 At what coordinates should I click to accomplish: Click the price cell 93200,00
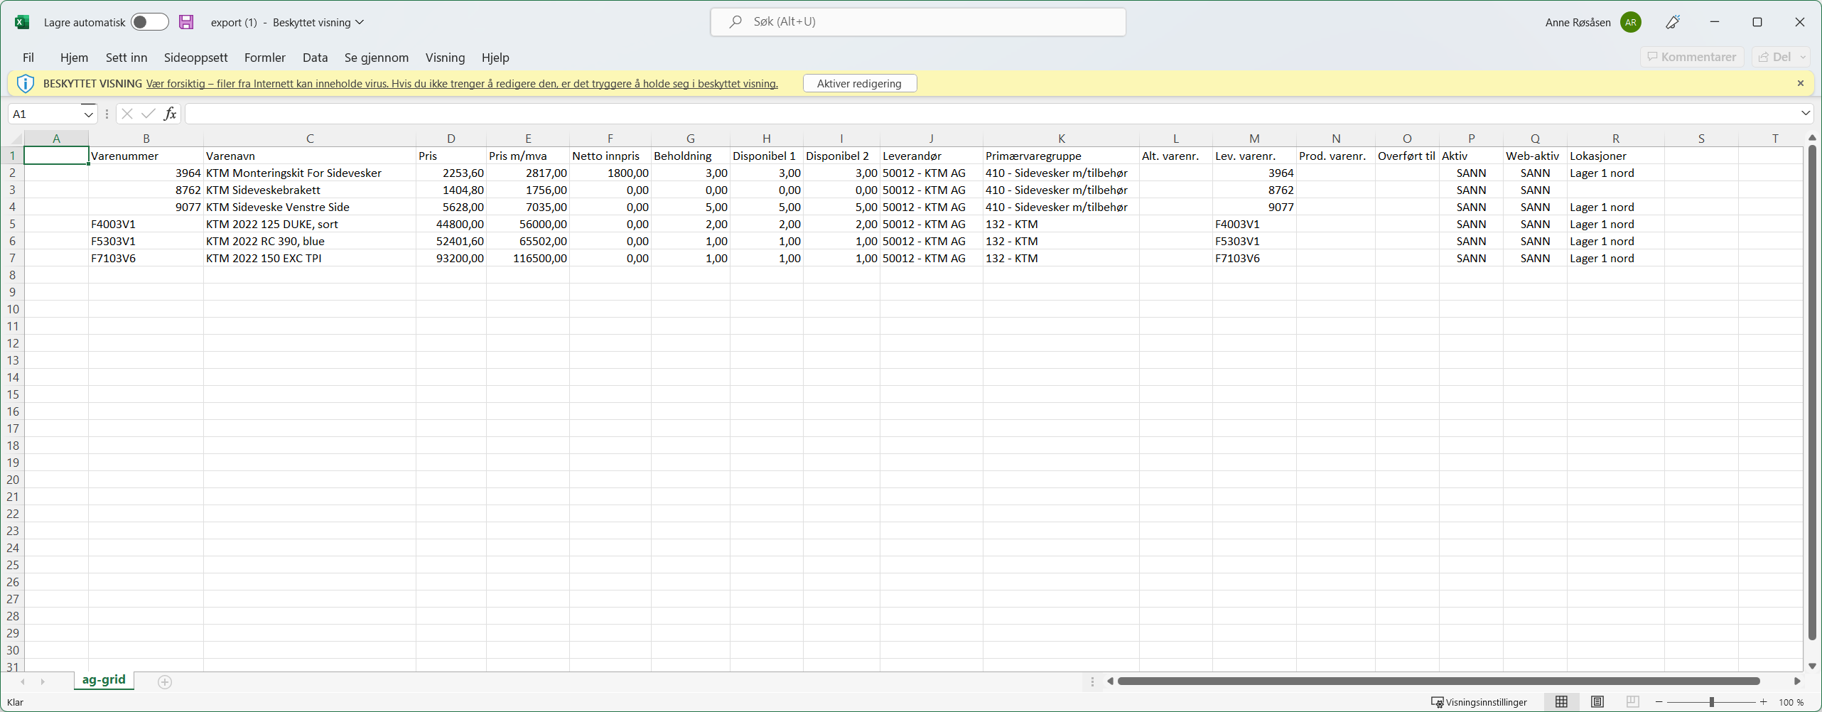click(451, 258)
